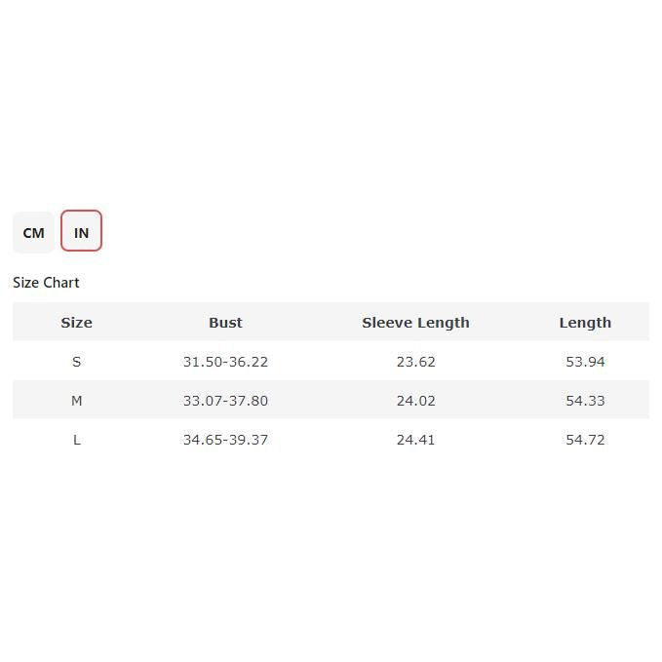
Task: Click the Sleeve Length column header
Action: click(x=415, y=323)
